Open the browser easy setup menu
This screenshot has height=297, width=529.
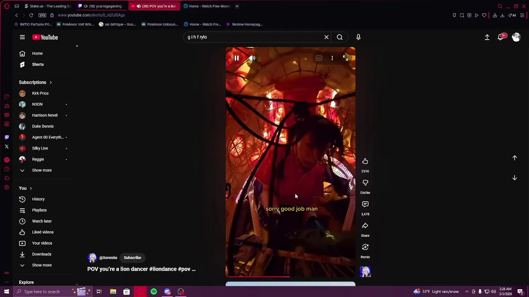(522, 15)
